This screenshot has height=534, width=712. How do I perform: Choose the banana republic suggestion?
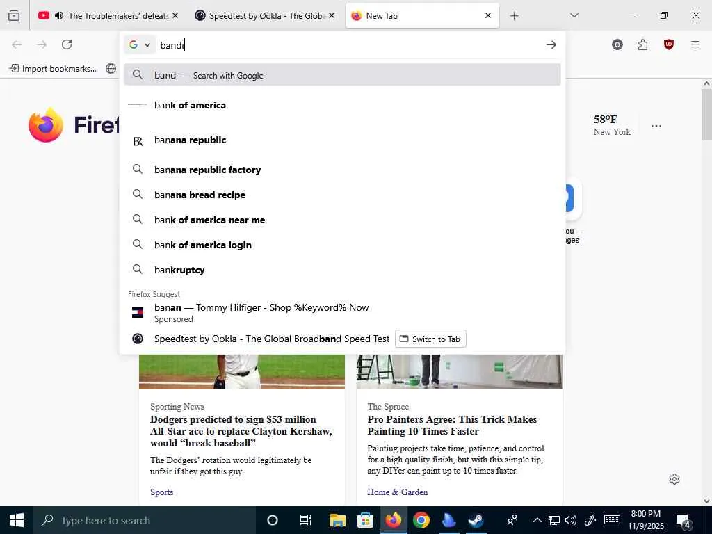pyautogui.click(x=342, y=140)
